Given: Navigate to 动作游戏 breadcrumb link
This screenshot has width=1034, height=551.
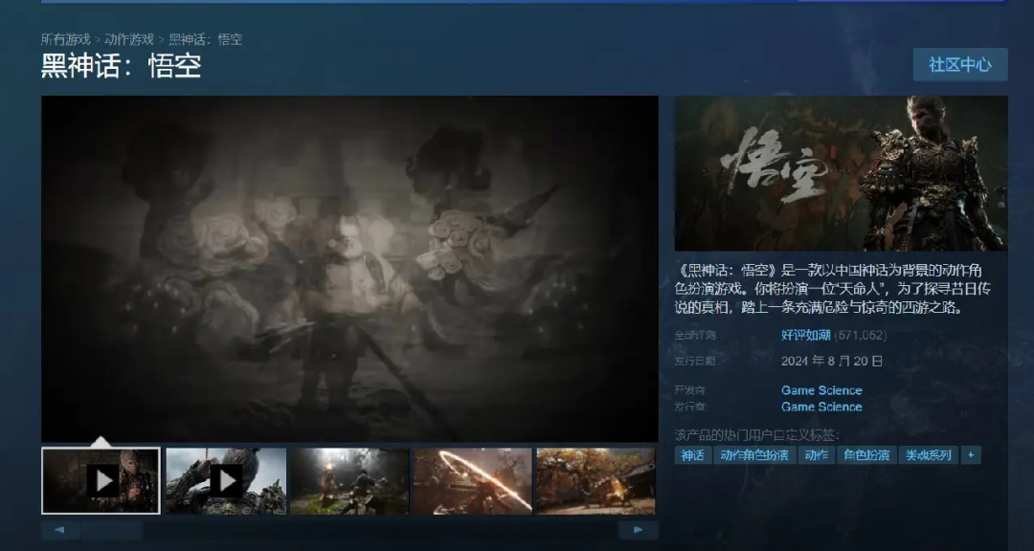Looking at the screenshot, I should [129, 39].
